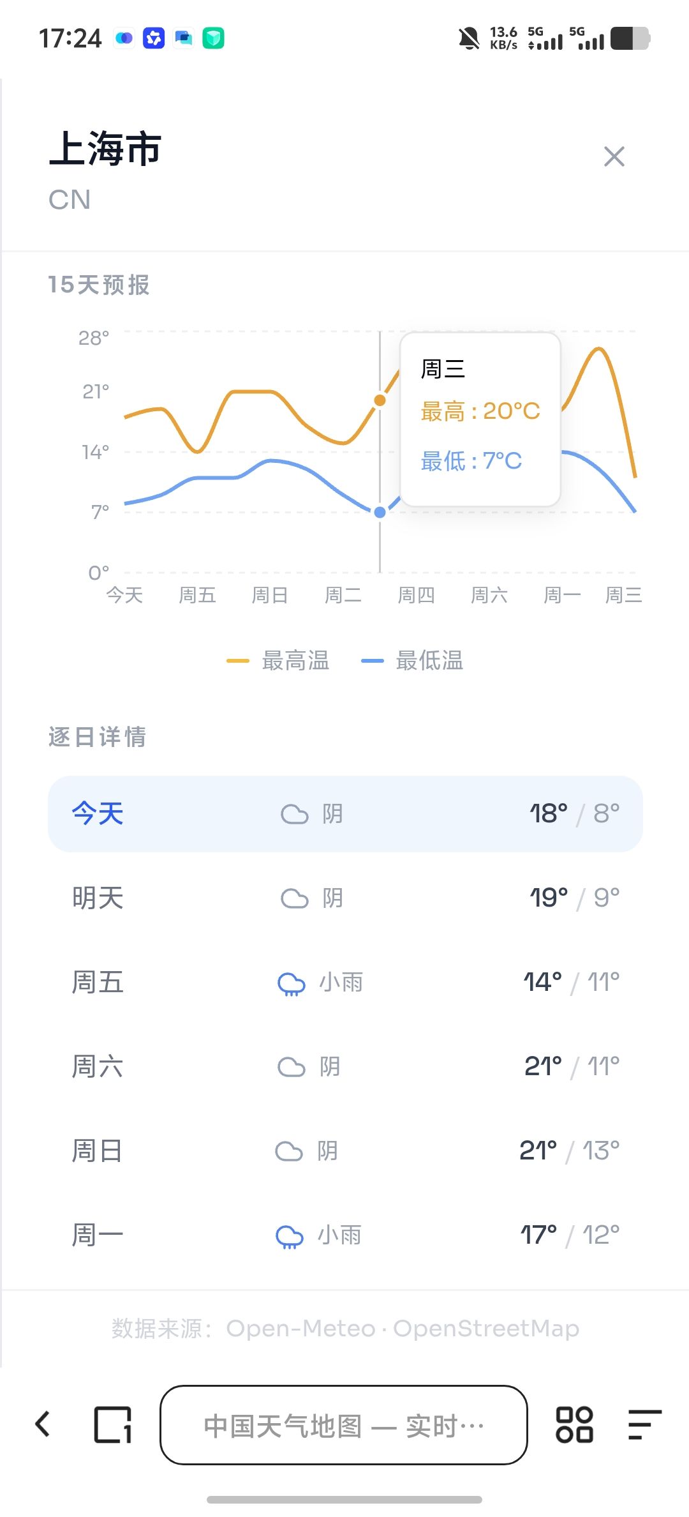Tap the 周四 label on chart axis

(x=416, y=596)
